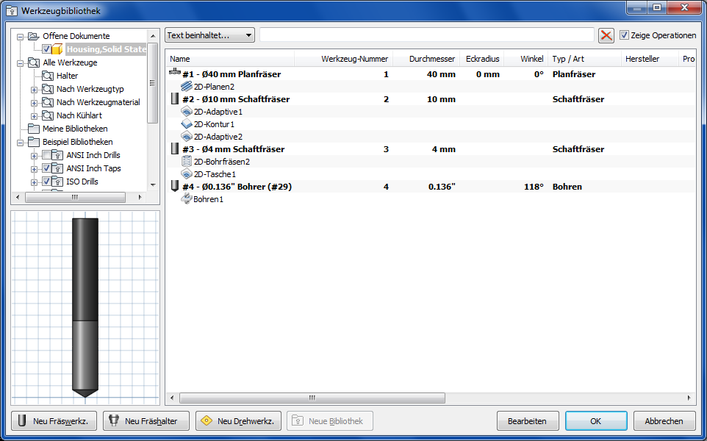707x441 pixels.
Task: Expand the ANSI Inch Drills library
Action: coord(35,156)
